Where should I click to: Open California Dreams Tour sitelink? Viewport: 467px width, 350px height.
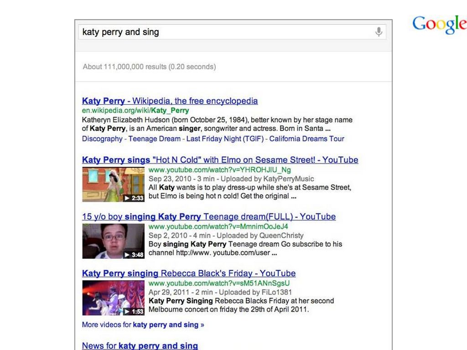coord(307,139)
